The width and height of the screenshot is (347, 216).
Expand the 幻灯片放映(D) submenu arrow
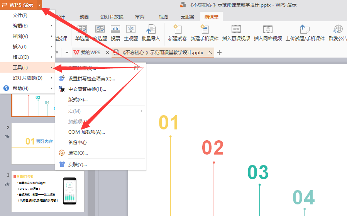pyautogui.click(x=51, y=78)
